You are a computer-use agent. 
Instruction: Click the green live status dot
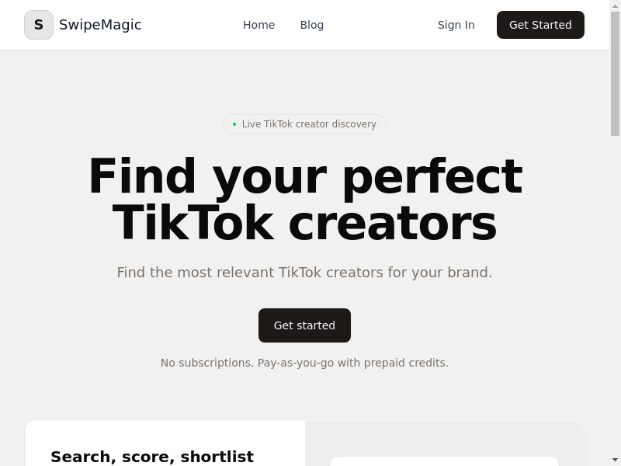234,124
